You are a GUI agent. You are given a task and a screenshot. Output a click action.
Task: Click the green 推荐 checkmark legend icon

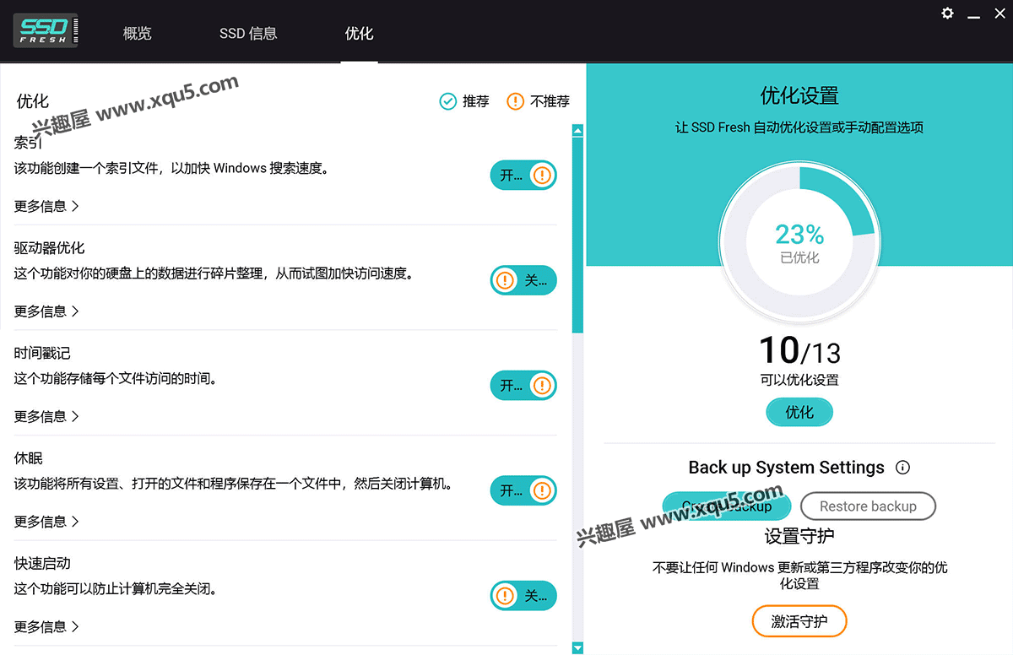click(x=447, y=101)
